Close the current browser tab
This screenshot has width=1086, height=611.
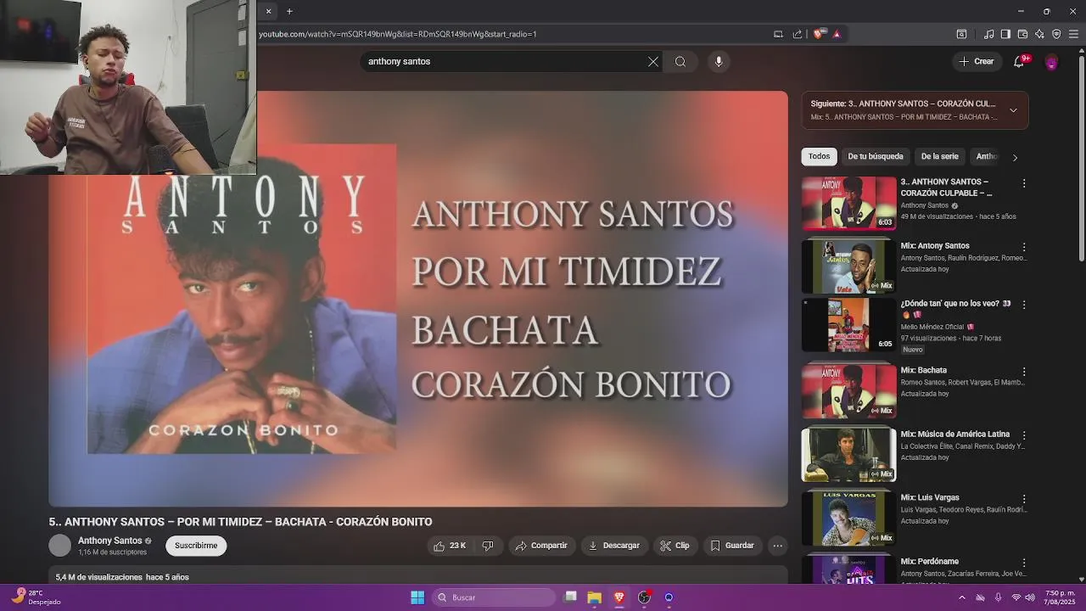tap(268, 11)
